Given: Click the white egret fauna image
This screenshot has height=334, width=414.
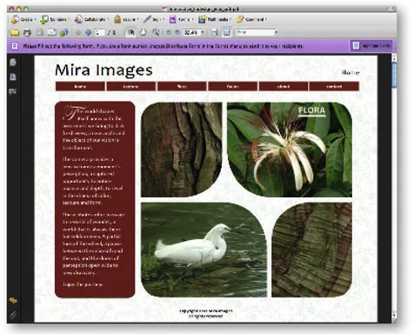Looking at the screenshot, I should click(x=204, y=250).
